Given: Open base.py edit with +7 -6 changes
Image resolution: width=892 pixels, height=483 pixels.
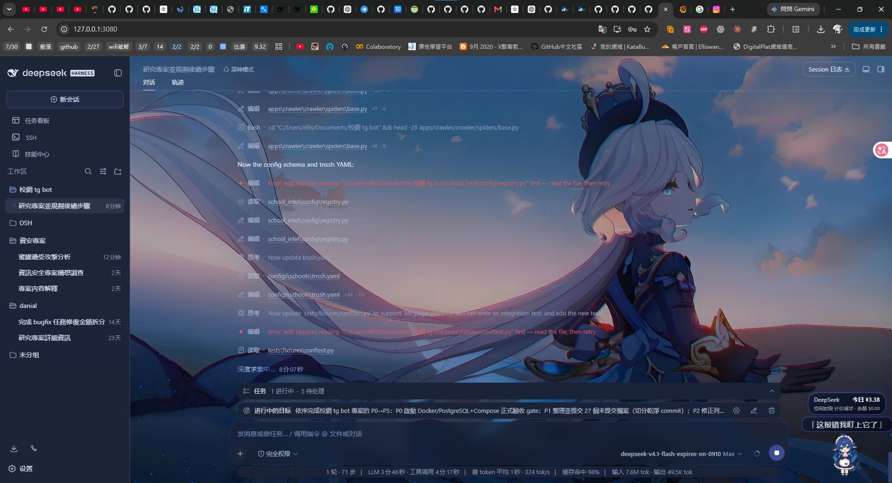Looking at the screenshot, I should coord(317,109).
